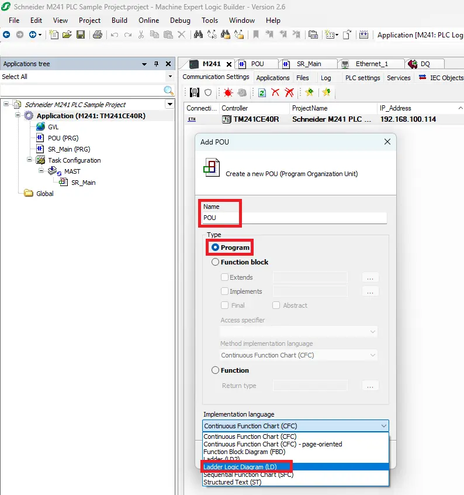Click the Add POU dialog icon
Screen dimensions: 464x495
pos(212,167)
